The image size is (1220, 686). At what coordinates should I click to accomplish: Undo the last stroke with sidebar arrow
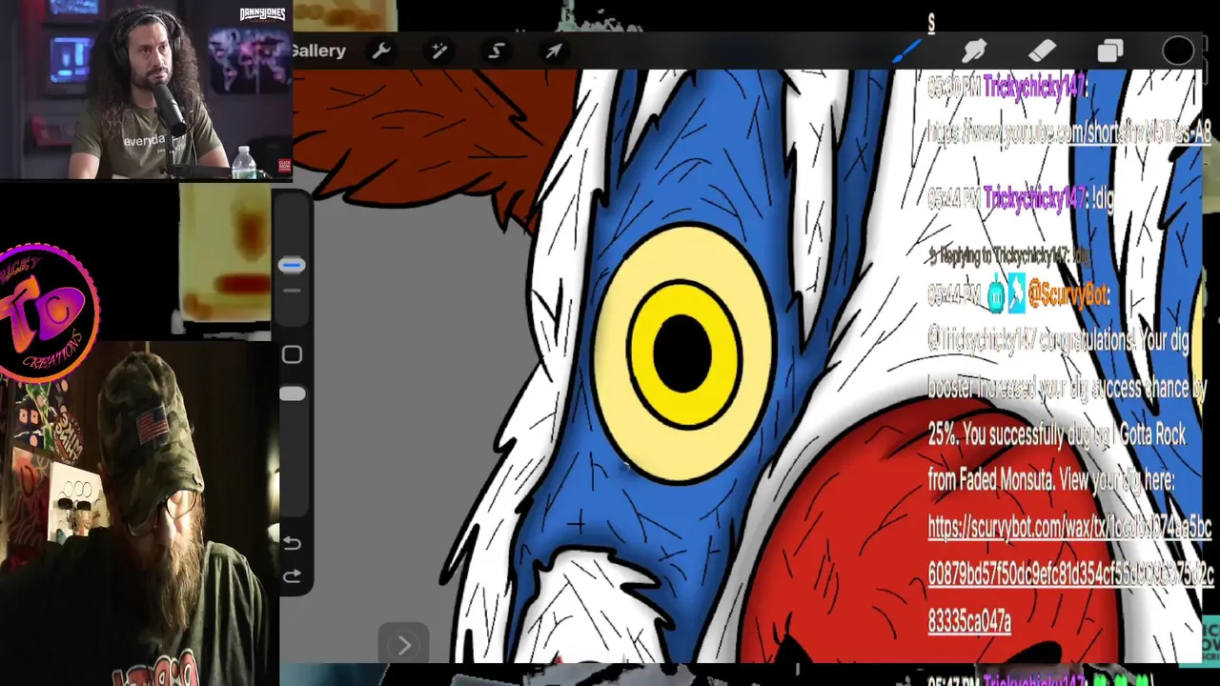click(292, 543)
